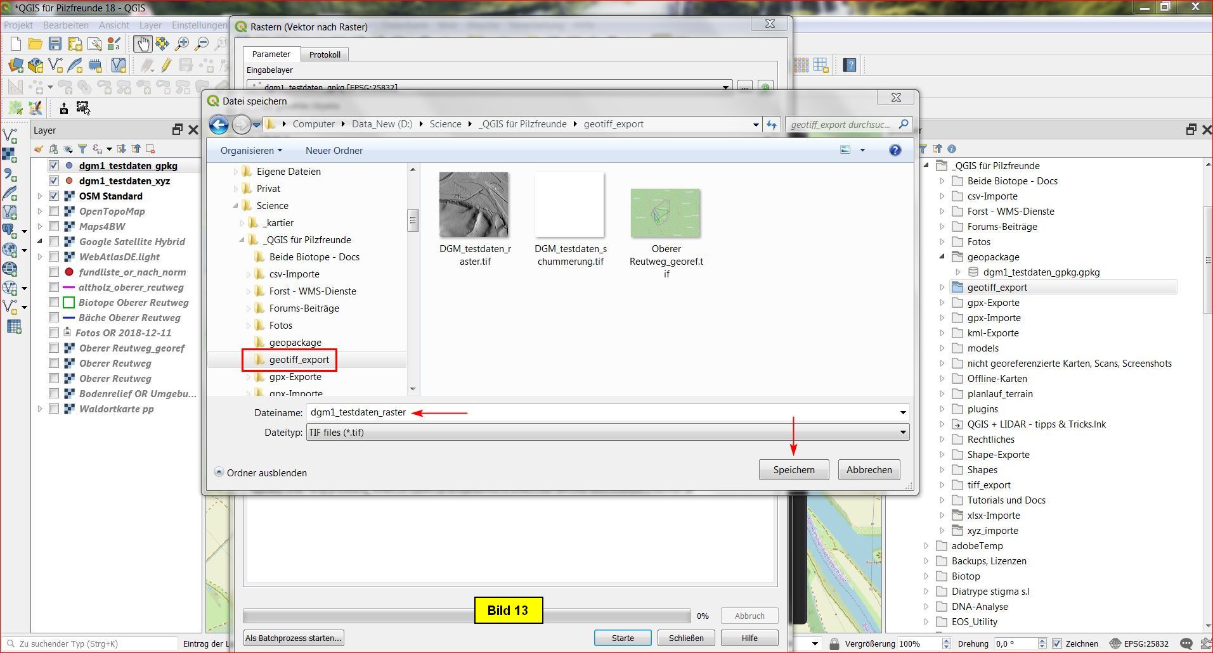Open the Organisieren dropdown menu

(251, 151)
